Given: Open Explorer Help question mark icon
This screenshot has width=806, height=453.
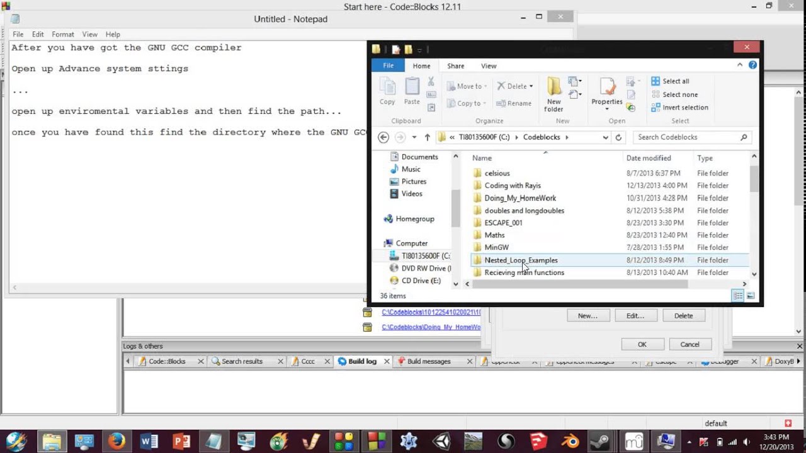Looking at the screenshot, I should 752,65.
